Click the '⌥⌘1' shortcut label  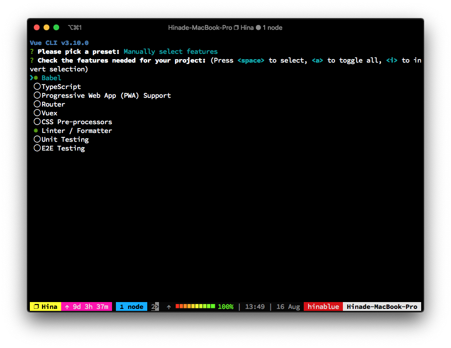[x=75, y=27]
